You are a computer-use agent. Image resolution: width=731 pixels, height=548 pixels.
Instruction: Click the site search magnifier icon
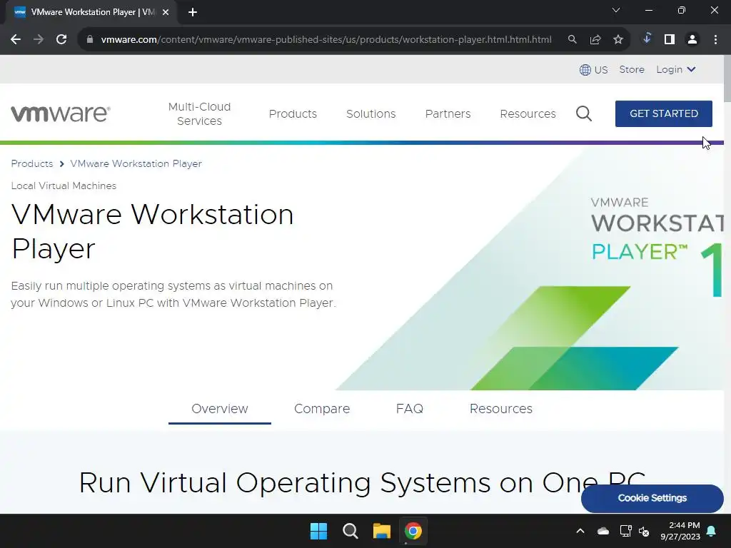click(x=584, y=113)
